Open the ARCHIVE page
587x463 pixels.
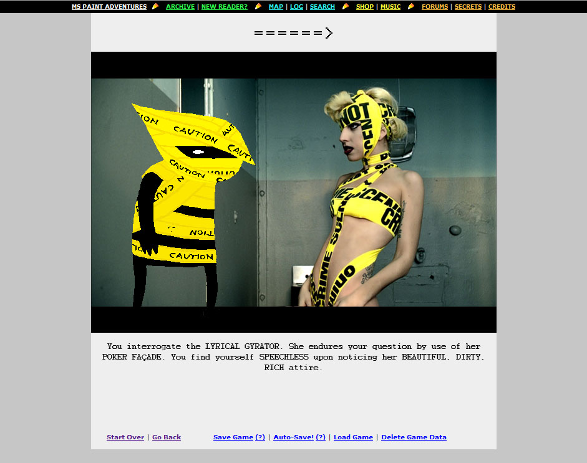click(x=180, y=7)
